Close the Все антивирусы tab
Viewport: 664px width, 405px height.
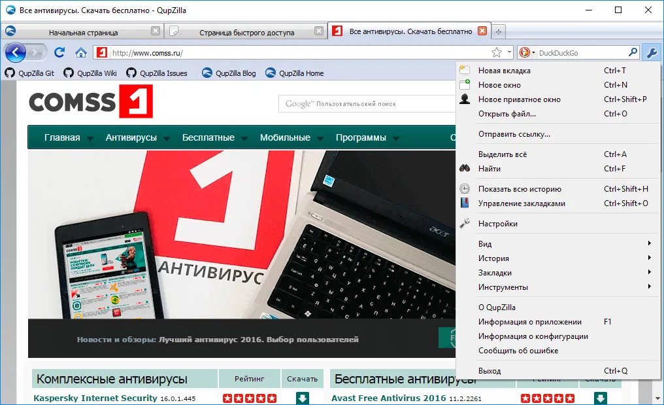tap(482, 31)
